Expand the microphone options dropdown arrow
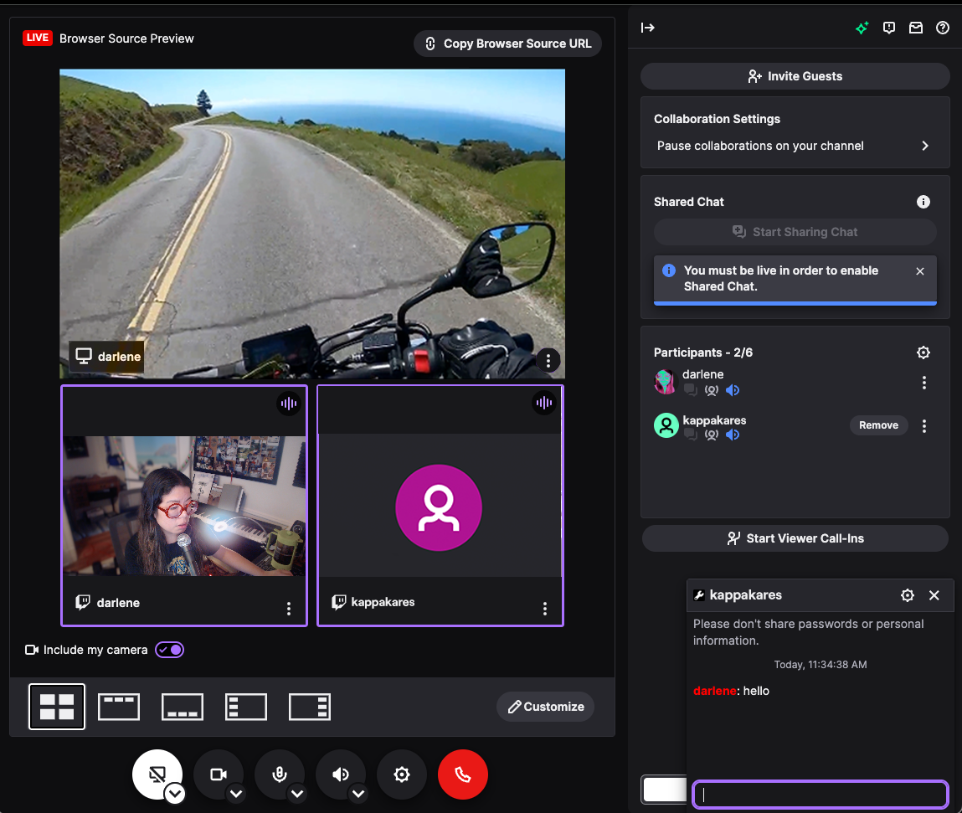962x813 pixels. [x=297, y=794]
